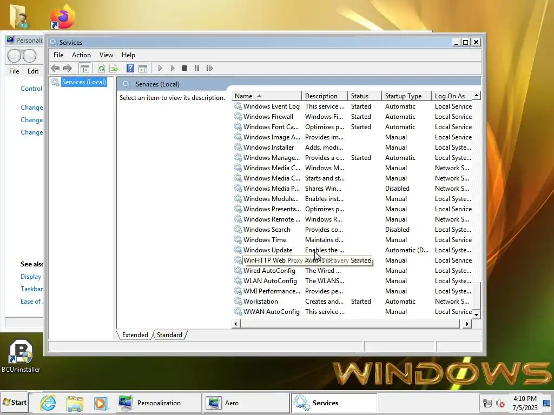Launch the media player taskbar icon
This screenshot has height=415, width=554.
point(101,403)
